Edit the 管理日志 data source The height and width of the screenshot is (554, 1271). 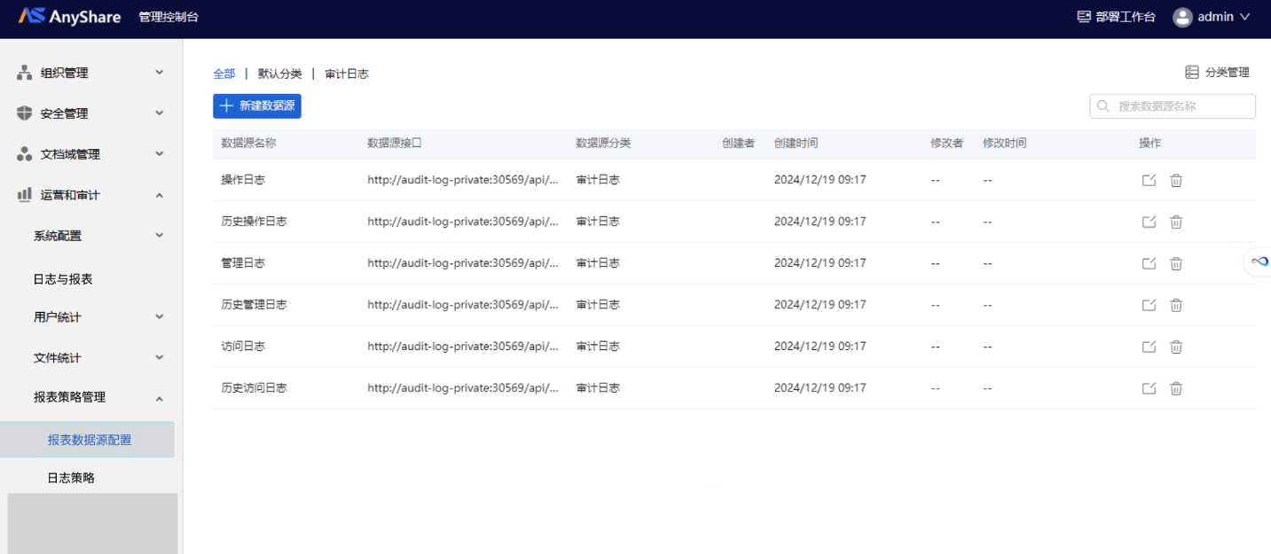1149,263
